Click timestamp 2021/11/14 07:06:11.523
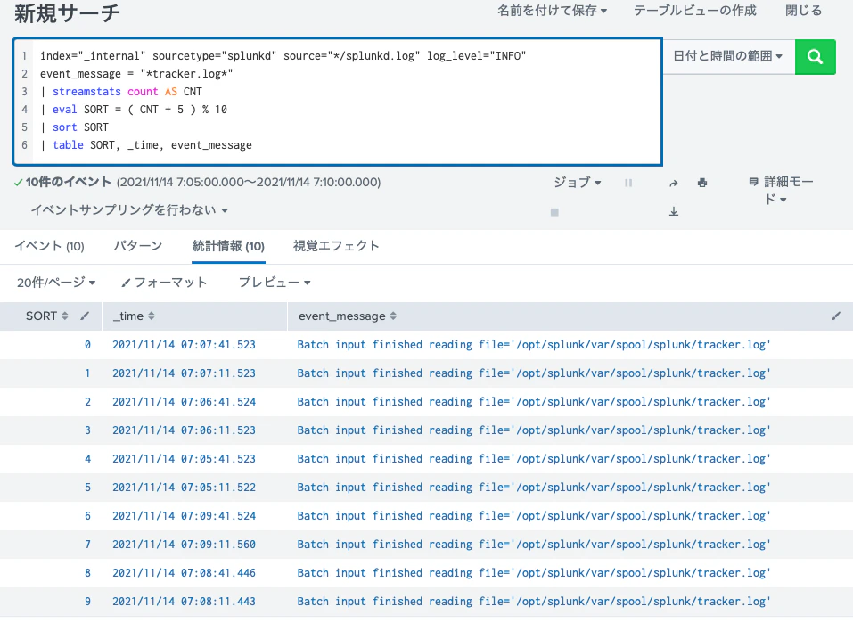Viewport: 853px width, 623px height. coord(184,430)
